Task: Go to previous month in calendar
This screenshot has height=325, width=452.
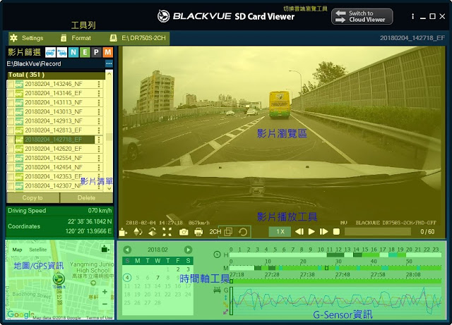Action: pyautogui.click(x=127, y=250)
